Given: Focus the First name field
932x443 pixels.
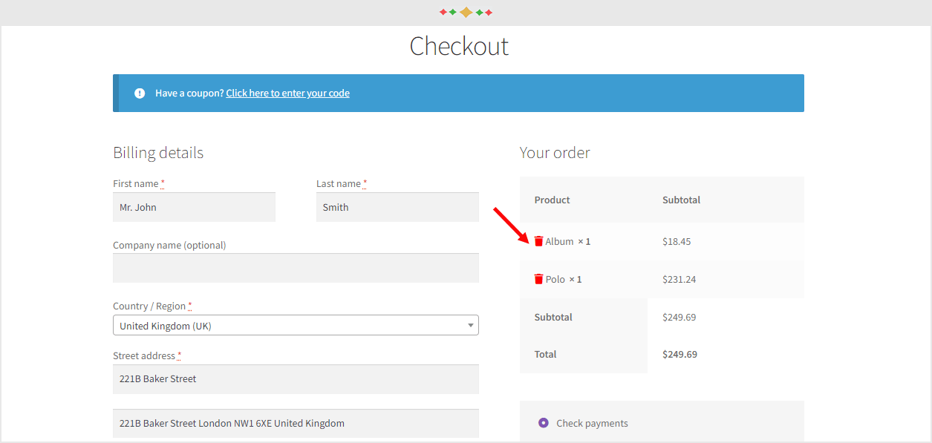Looking at the screenshot, I should point(194,208).
